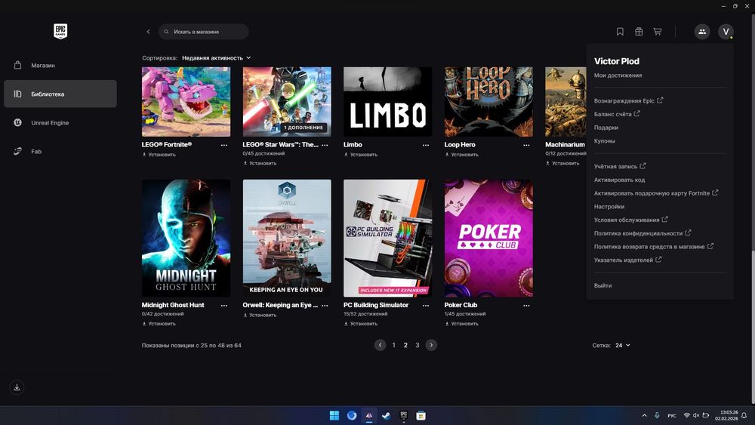
Task: Open Условия обслуживания link
Action: tap(630, 220)
